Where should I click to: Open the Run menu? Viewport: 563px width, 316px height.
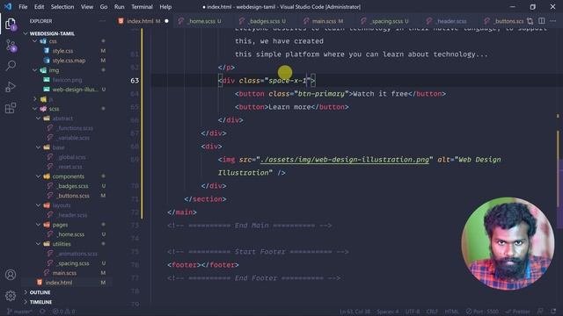tap(120, 7)
